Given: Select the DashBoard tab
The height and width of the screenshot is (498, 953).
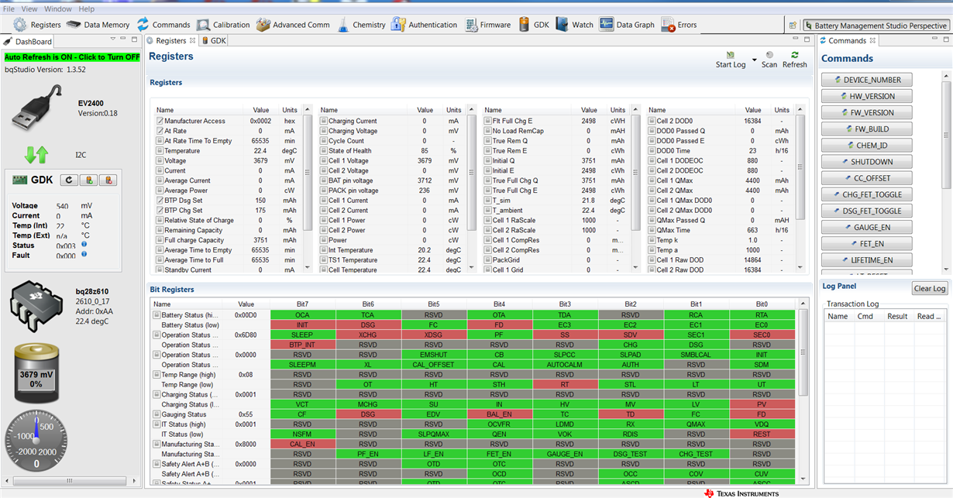Looking at the screenshot, I should (x=28, y=41).
